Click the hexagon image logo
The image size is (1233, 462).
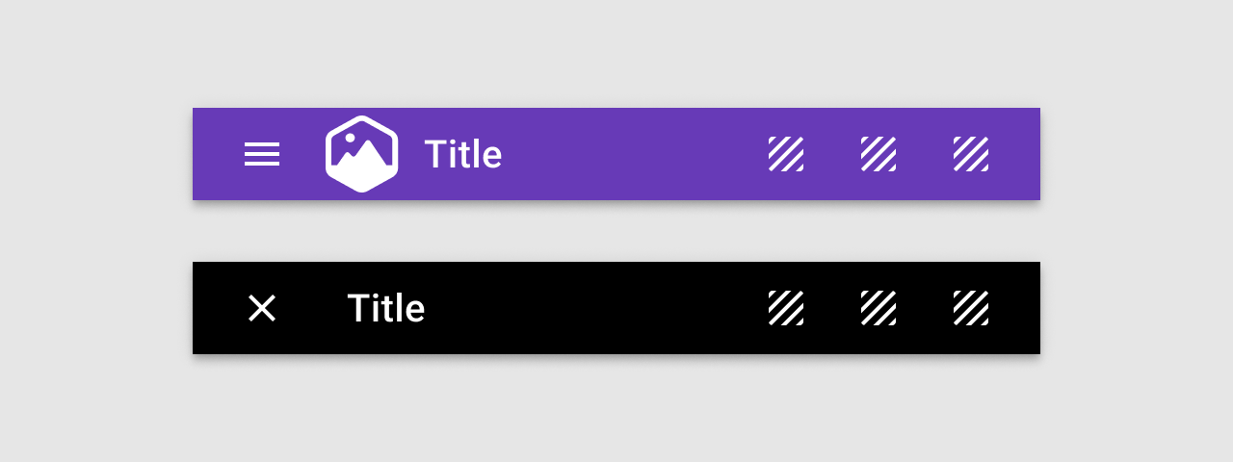362,154
